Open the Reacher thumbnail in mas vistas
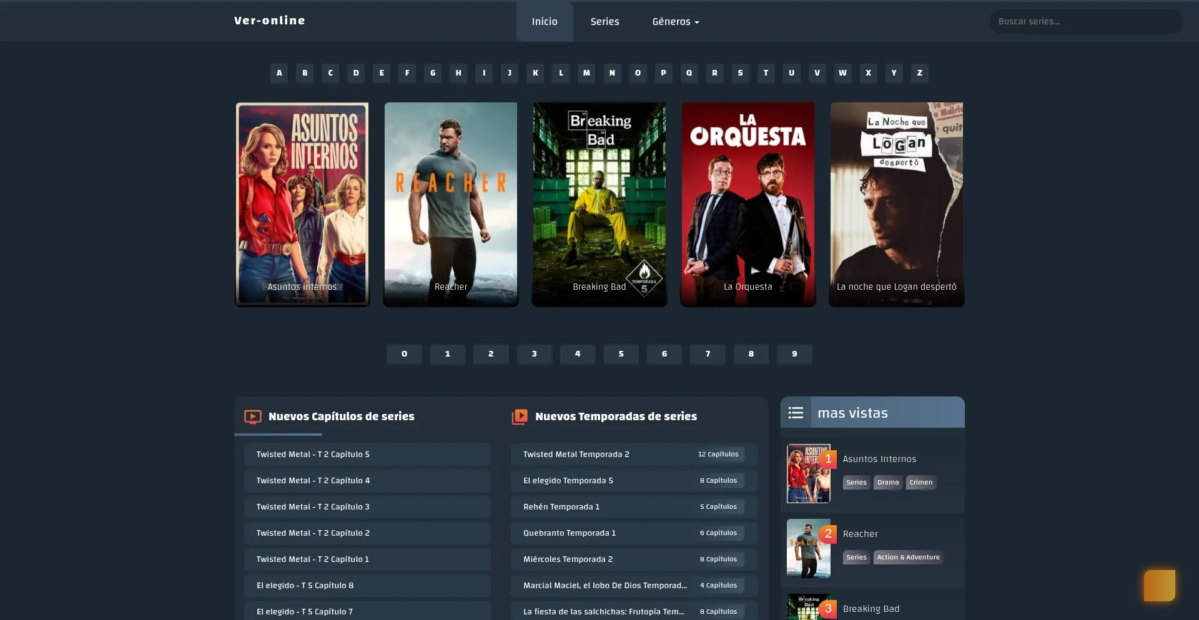Image resolution: width=1199 pixels, height=620 pixels. click(808, 548)
